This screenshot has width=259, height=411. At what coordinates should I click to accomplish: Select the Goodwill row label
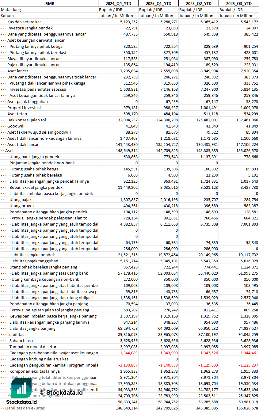[16, 126]
